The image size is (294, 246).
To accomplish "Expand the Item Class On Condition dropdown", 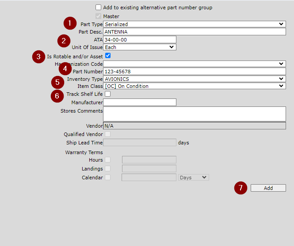I will click(x=195, y=86).
